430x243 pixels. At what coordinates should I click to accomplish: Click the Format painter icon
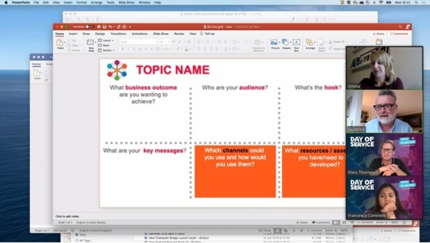coord(69,50)
